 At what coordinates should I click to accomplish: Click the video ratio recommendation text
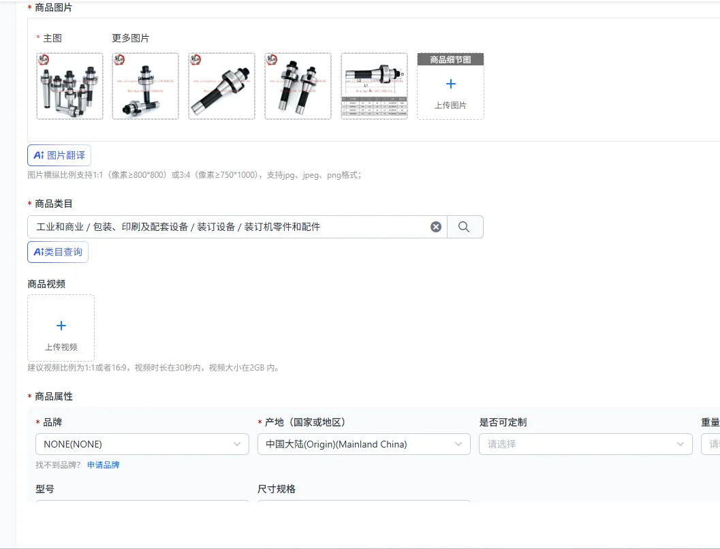pos(154,368)
